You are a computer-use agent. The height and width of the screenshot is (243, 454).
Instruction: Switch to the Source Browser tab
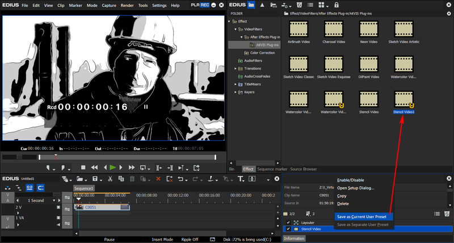pyautogui.click(x=304, y=169)
